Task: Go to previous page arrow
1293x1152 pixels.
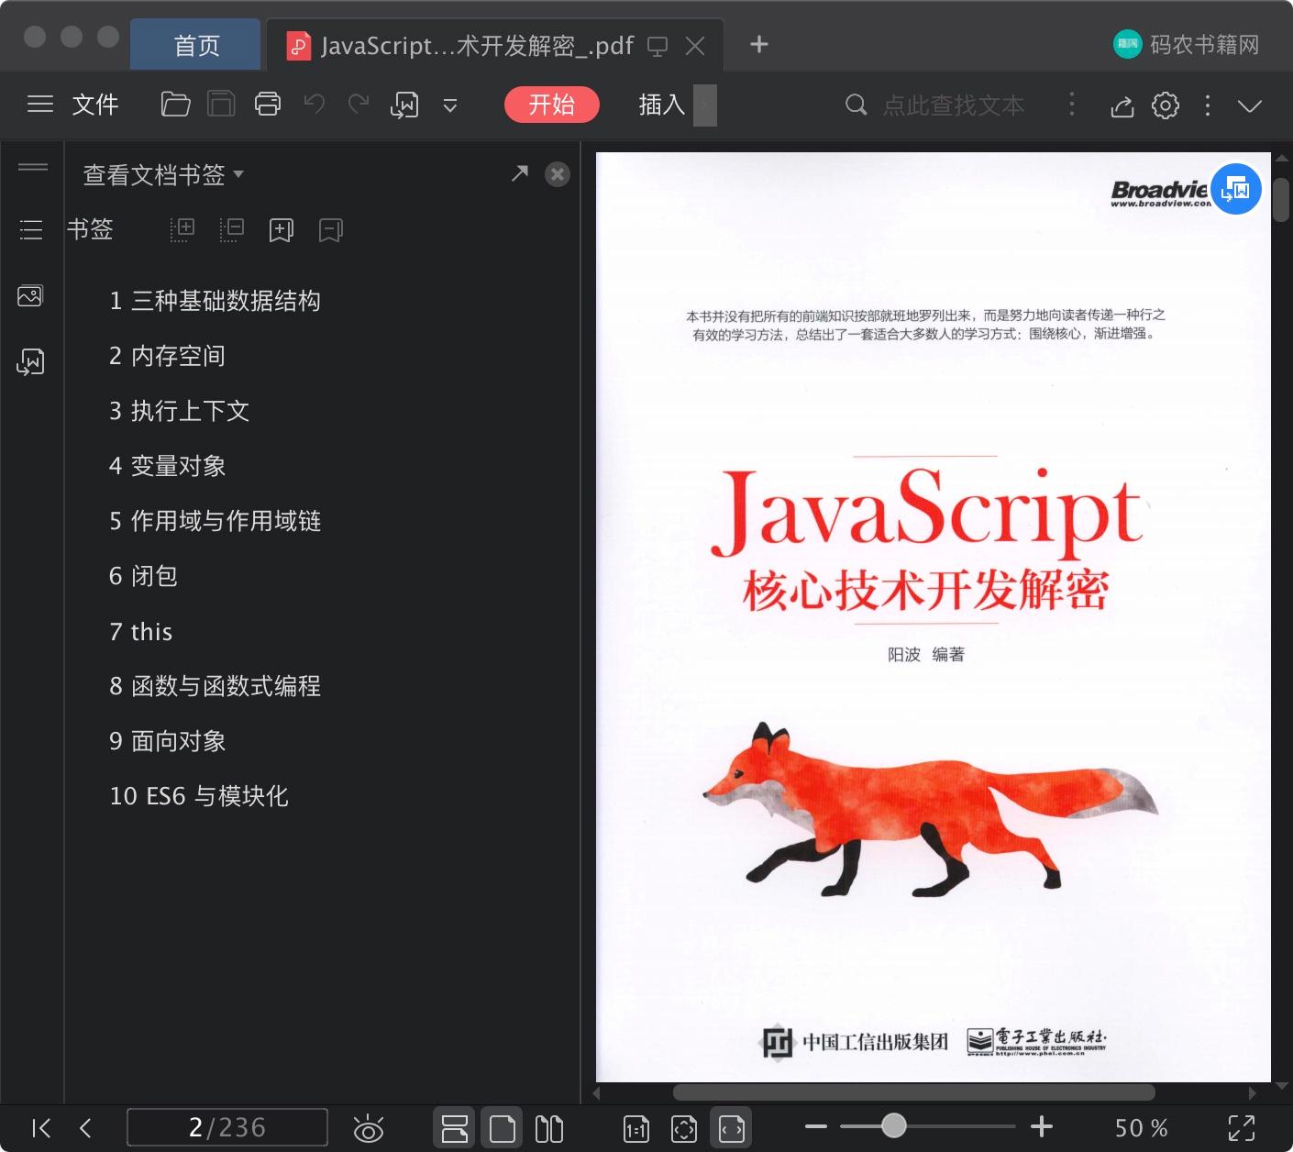Action: [x=85, y=1128]
